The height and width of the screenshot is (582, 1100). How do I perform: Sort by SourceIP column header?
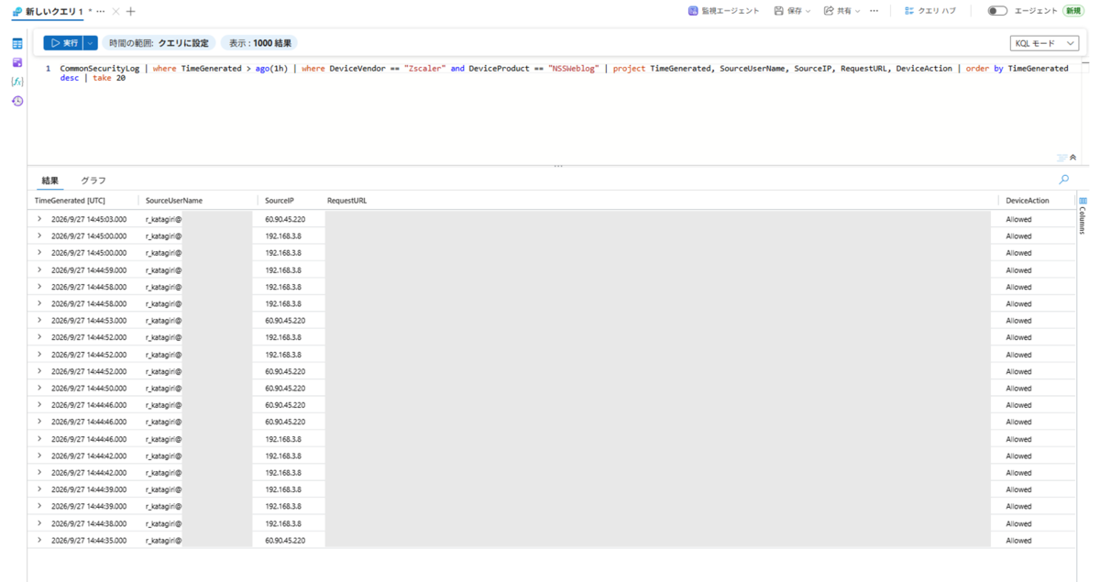[x=280, y=200]
